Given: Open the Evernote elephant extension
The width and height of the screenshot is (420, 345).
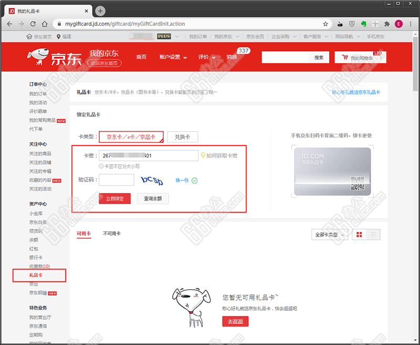Looking at the screenshot, I should pos(363,24).
